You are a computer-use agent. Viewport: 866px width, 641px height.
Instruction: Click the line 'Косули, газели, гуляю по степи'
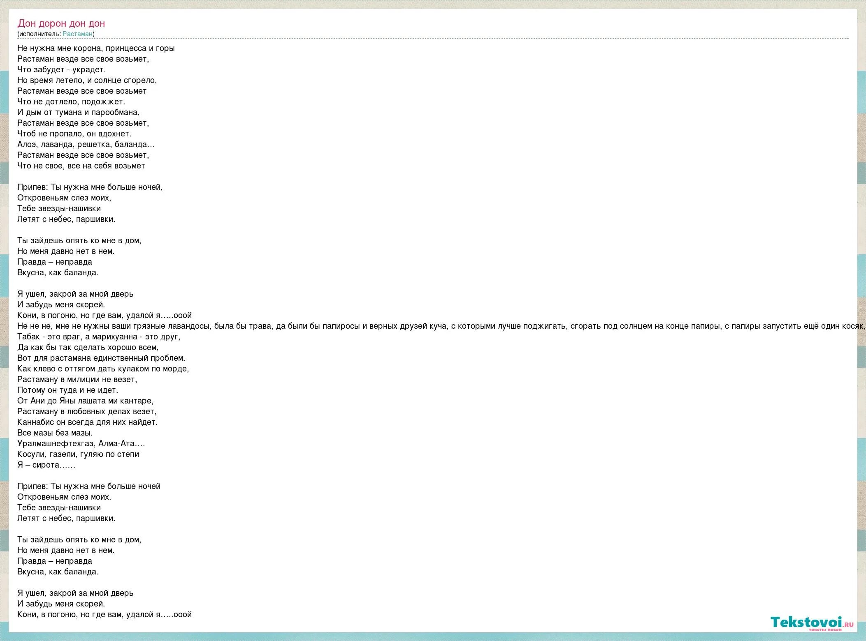tap(78, 454)
